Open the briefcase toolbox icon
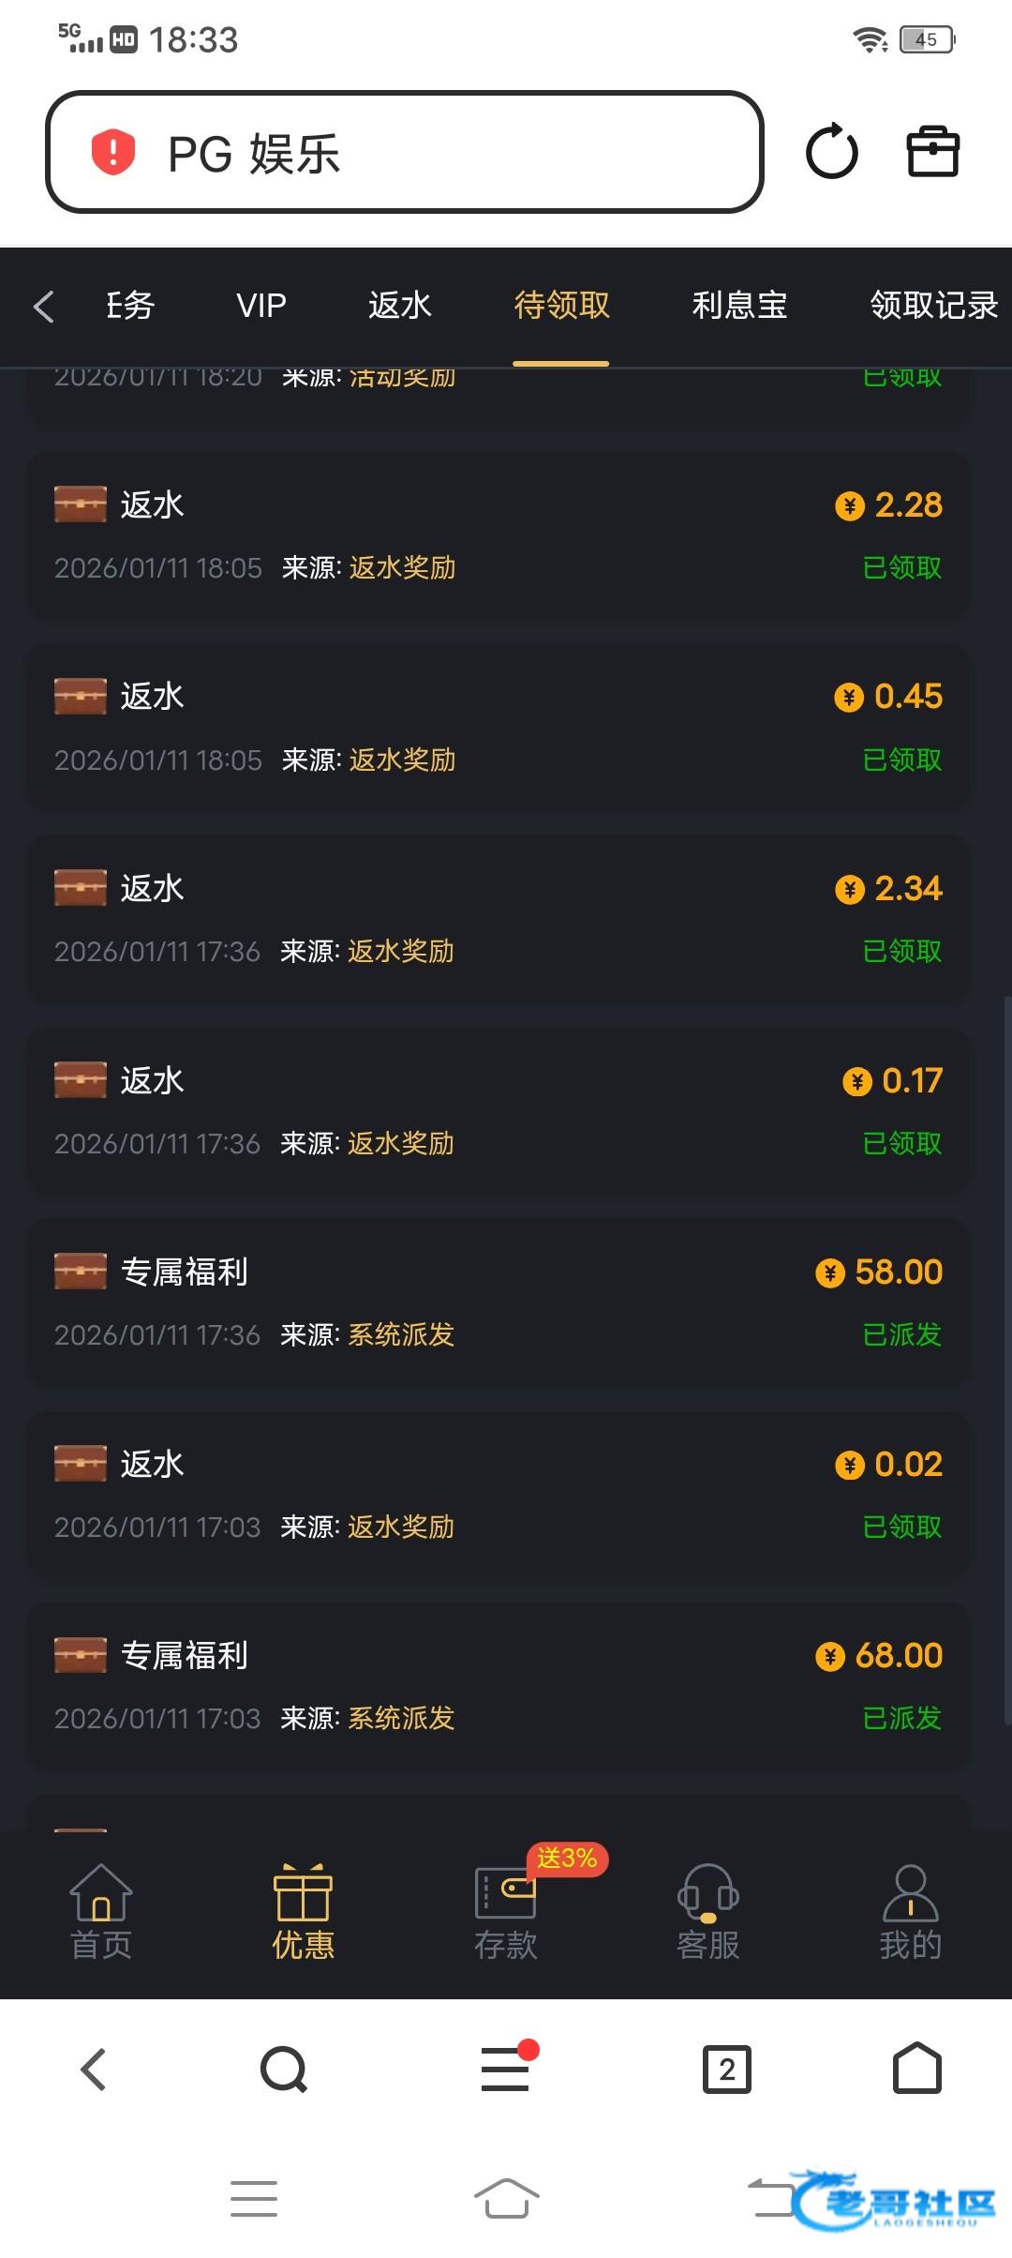 (932, 152)
